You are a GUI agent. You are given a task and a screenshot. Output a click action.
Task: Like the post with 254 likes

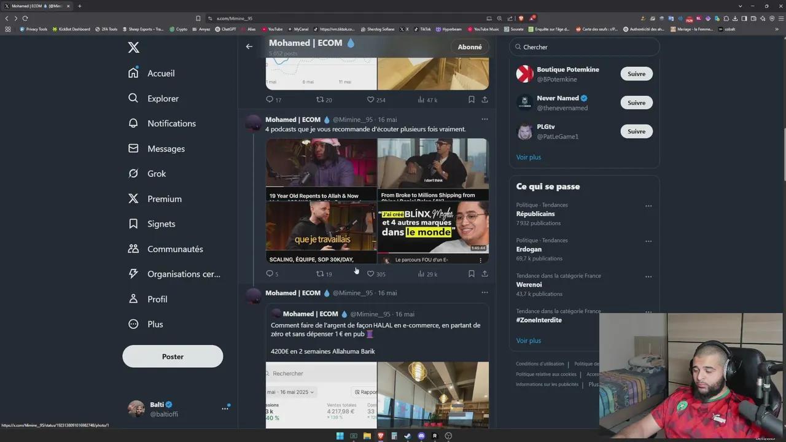pos(376,99)
